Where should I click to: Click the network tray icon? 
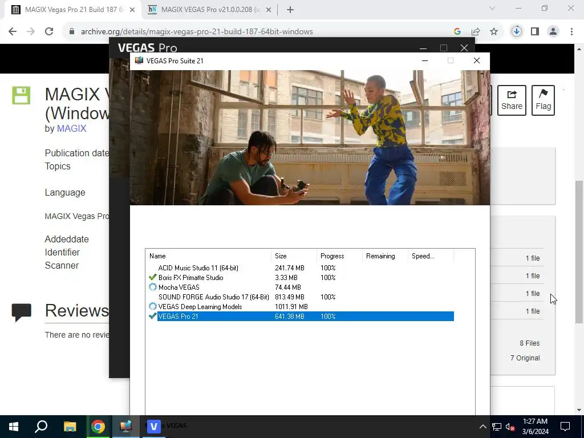tap(497, 427)
